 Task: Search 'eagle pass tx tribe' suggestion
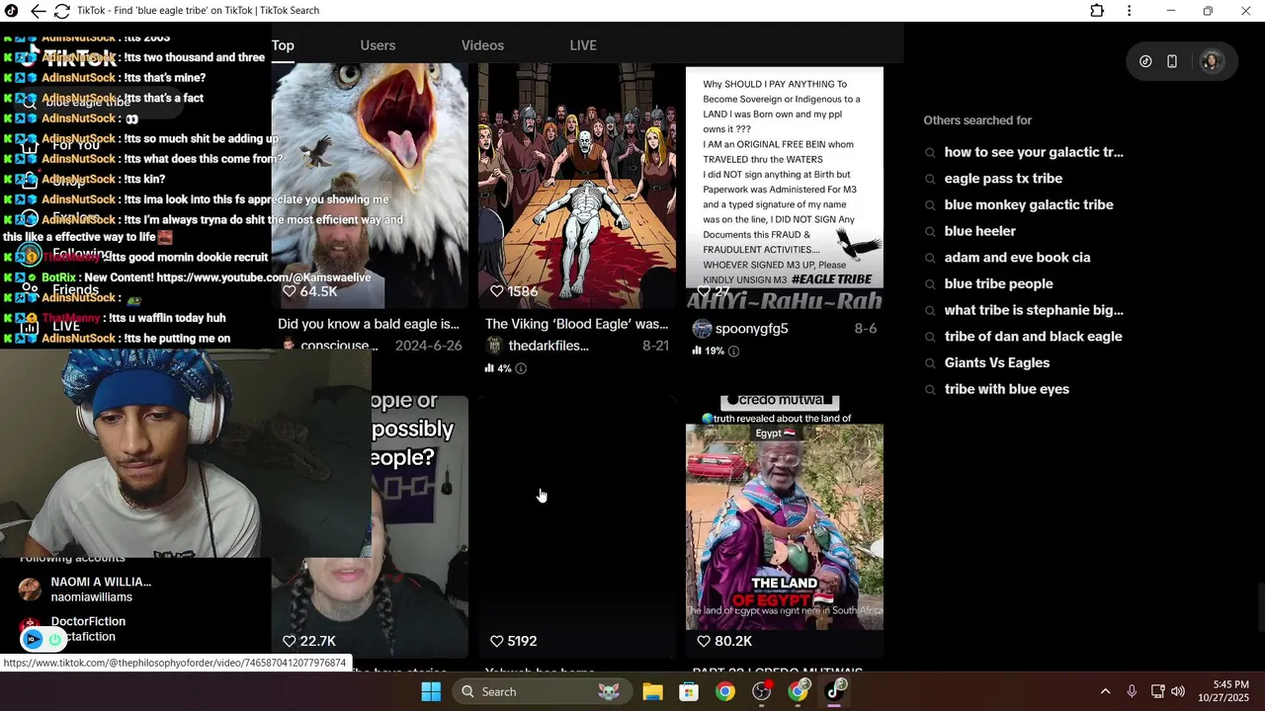point(1003,179)
